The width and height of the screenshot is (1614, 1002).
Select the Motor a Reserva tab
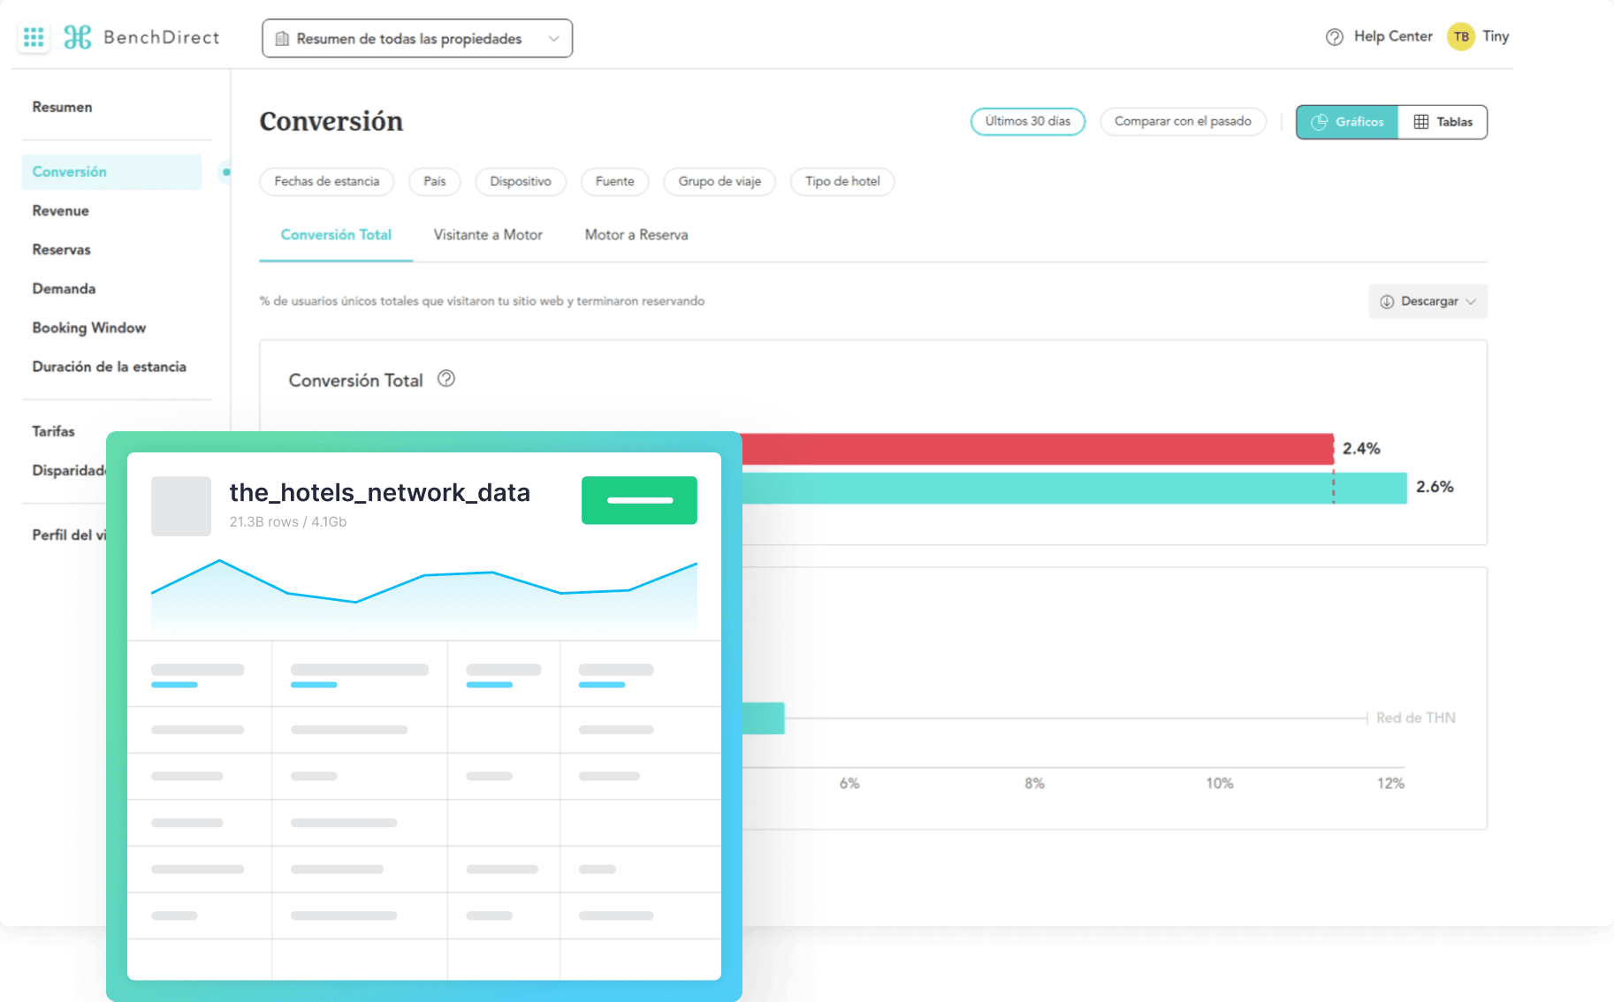click(x=636, y=235)
